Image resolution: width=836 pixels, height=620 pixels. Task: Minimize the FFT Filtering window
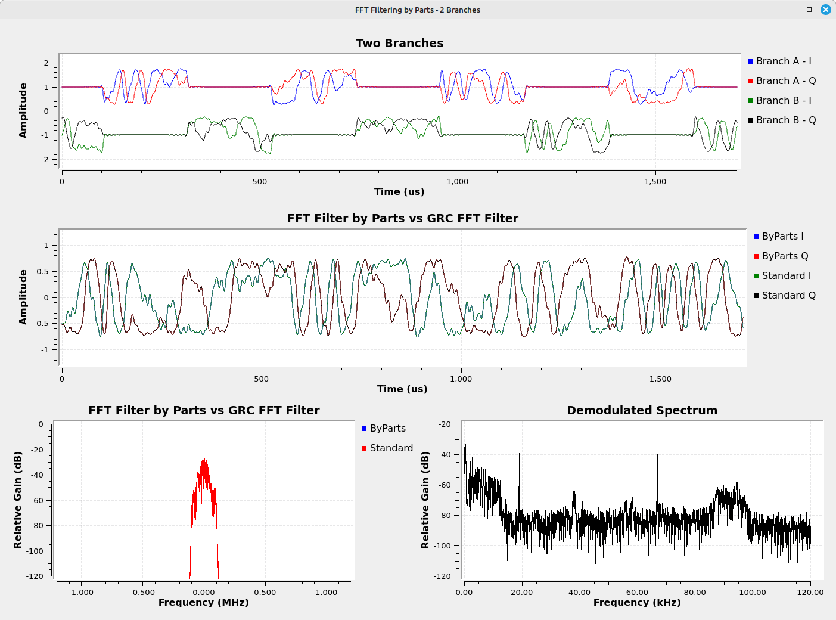[x=793, y=10]
